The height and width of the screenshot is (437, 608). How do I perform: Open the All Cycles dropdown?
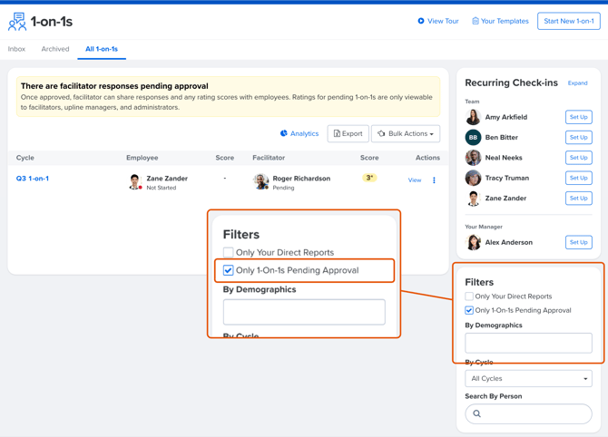point(528,379)
